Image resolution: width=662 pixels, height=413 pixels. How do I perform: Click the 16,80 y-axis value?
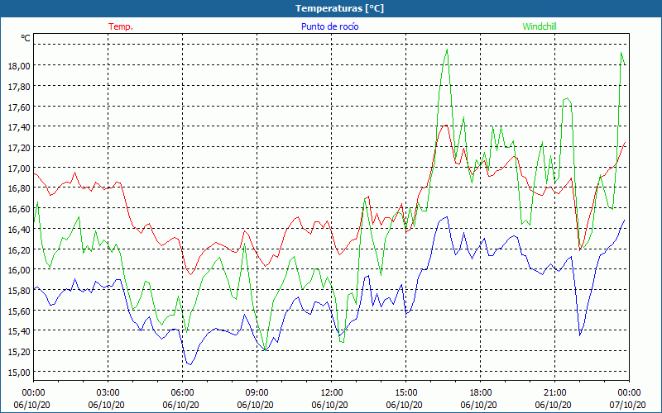click(19, 188)
